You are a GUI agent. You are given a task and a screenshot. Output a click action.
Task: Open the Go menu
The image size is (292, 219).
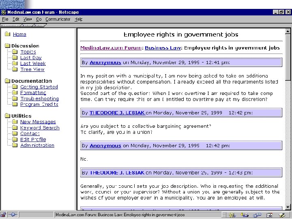click(x=39, y=19)
